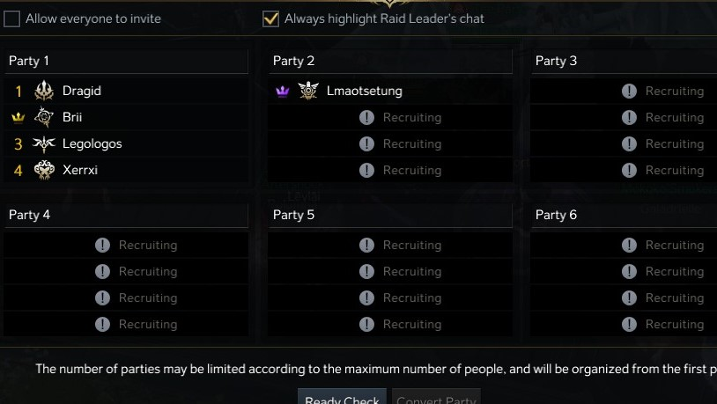The width and height of the screenshot is (717, 404).
Task: Enable Allow everyone to invite checkbox
Action: pyautogui.click(x=12, y=18)
